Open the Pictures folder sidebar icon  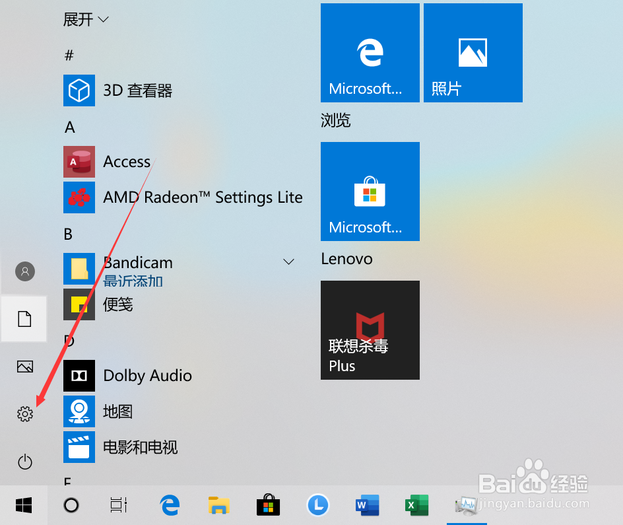coord(24,367)
